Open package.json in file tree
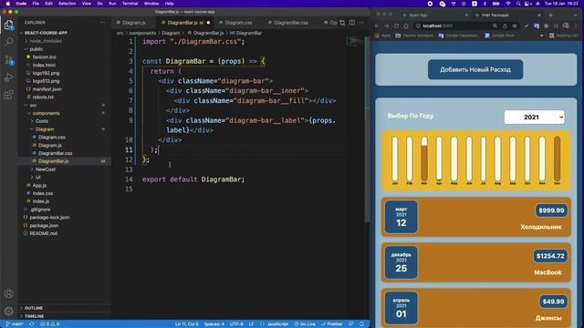The width and height of the screenshot is (584, 328). [x=44, y=225]
